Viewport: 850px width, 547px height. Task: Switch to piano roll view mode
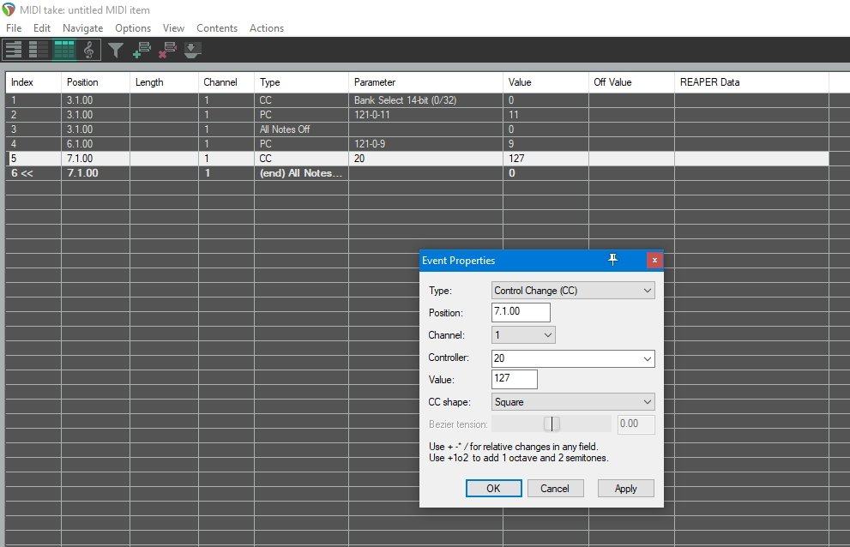(x=14, y=51)
